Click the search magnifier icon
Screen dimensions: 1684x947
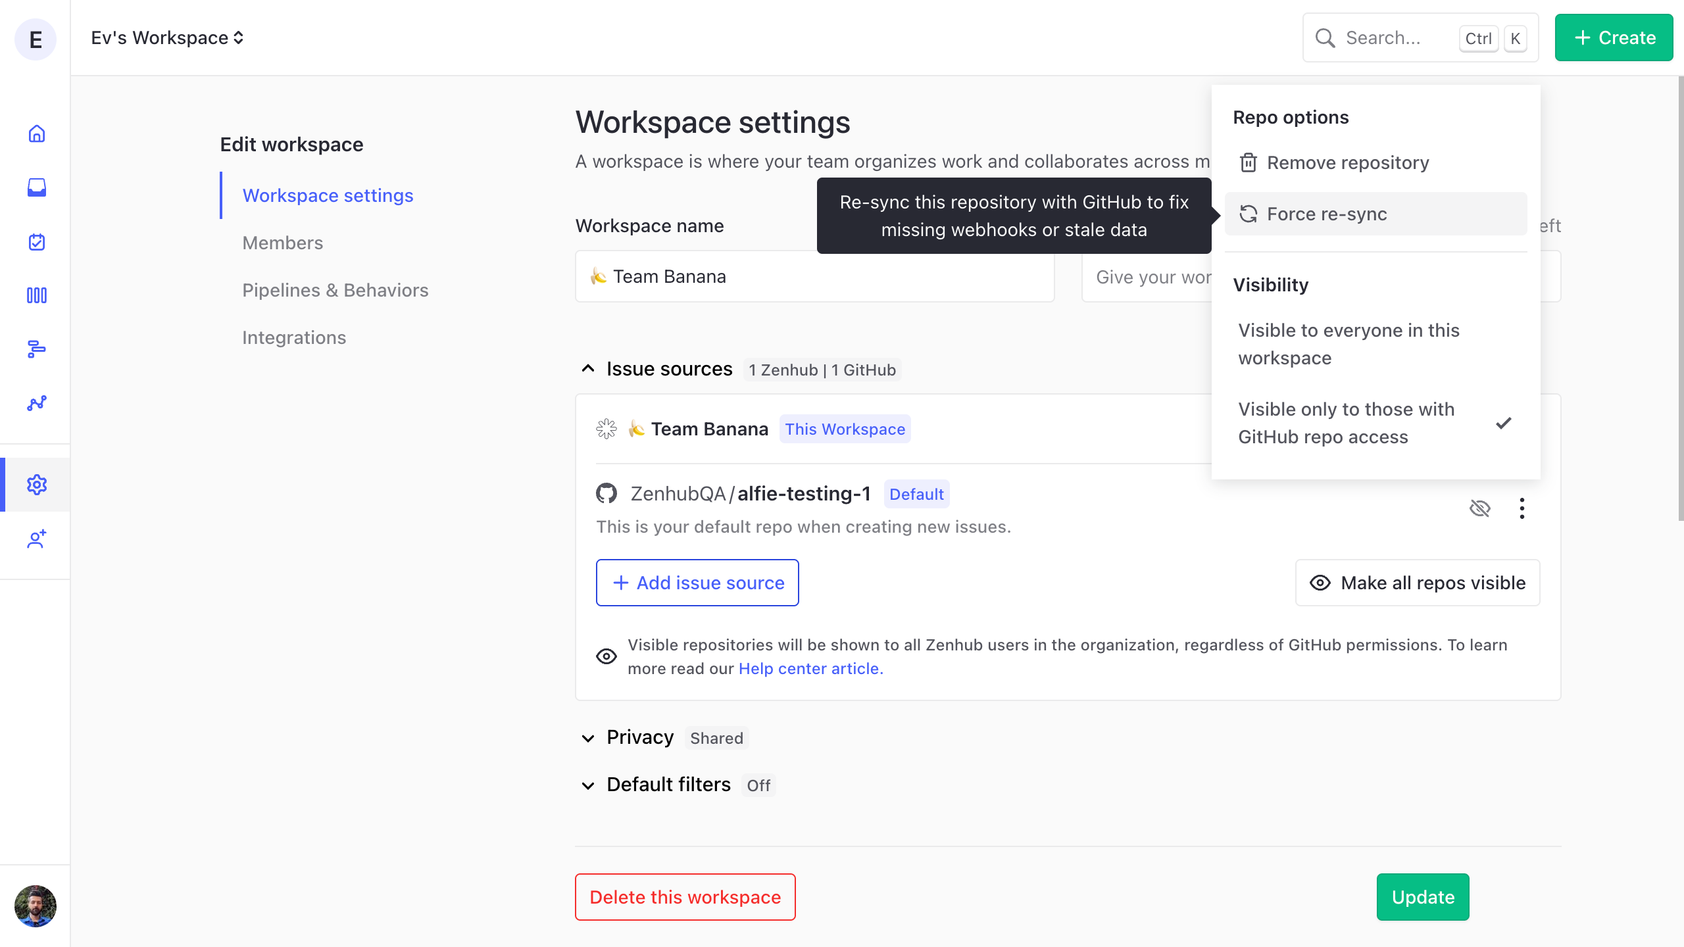pyautogui.click(x=1325, y=38)
